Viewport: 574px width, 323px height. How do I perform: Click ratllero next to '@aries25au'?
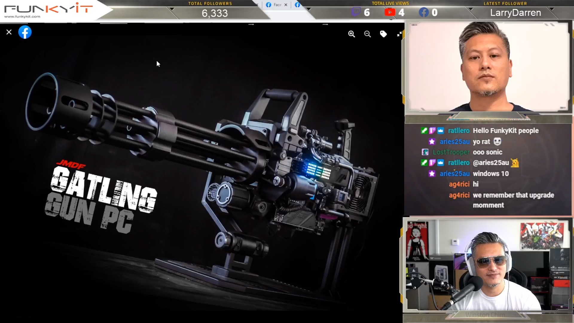459,163
